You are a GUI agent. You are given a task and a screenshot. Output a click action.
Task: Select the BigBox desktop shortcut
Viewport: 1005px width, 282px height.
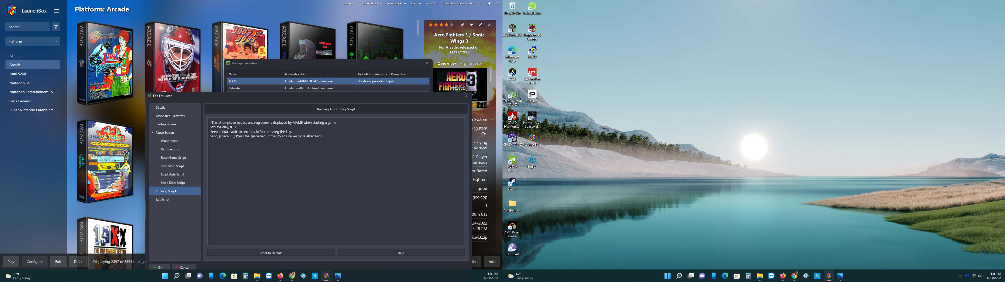[532, 162]
